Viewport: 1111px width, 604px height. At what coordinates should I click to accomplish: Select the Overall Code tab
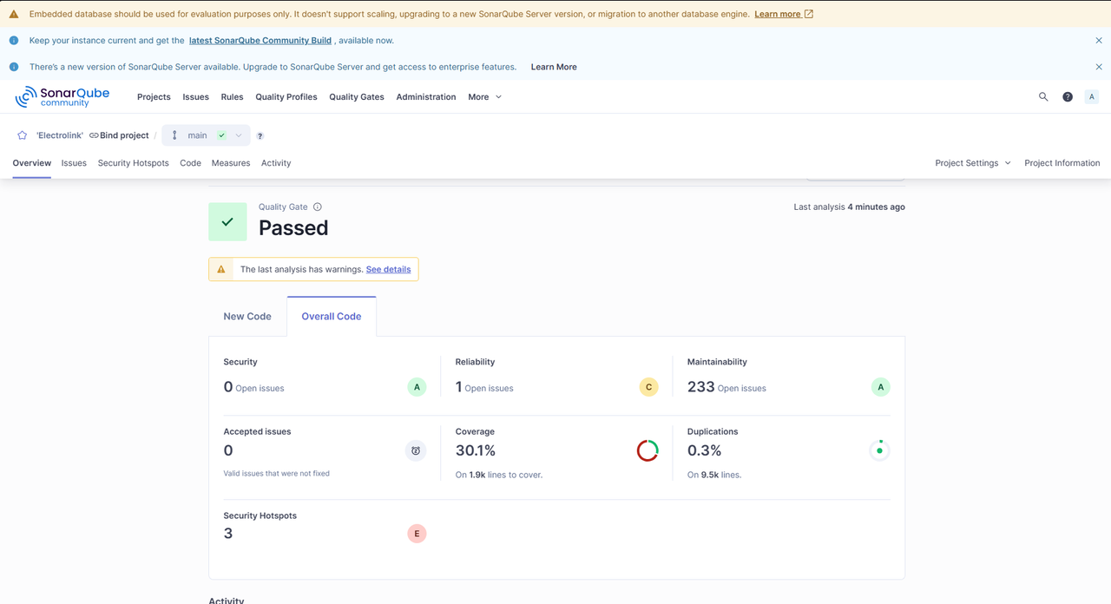(x=332, y=317)
